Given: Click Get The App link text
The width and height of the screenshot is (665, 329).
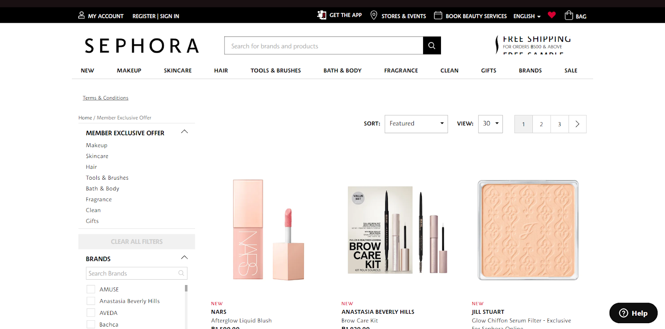Looking at the screenshot, I should coord(345,15).
